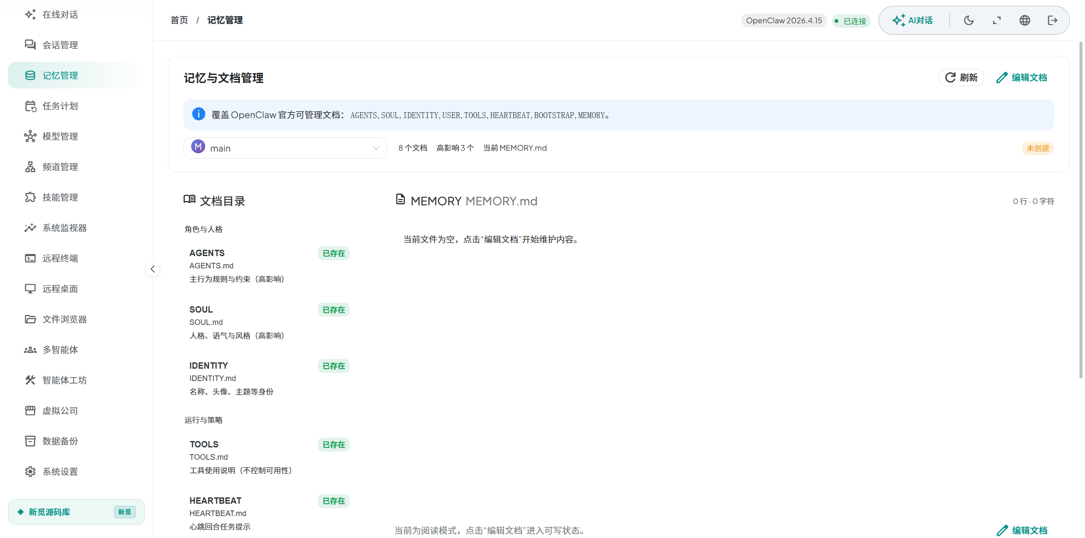This screenshot has width=1085, height=538.
Task: Select the 数据备份 menu item
Action: pos(60,441)
